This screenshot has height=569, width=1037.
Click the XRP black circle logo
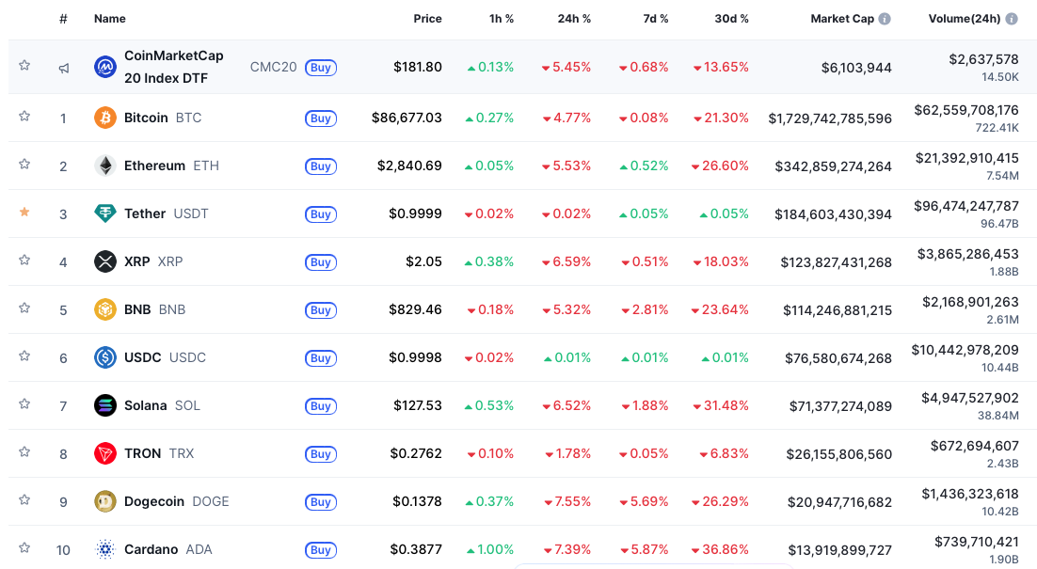tap(104, 261)
